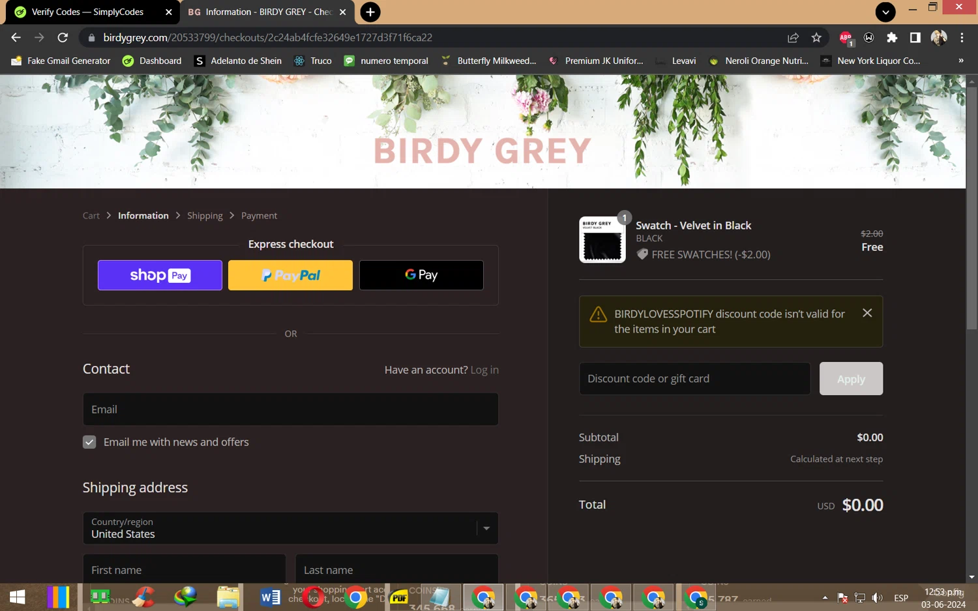Share this page via the address bar icon
The width and height of the screenshot is (978, 611).
(793, 38)
